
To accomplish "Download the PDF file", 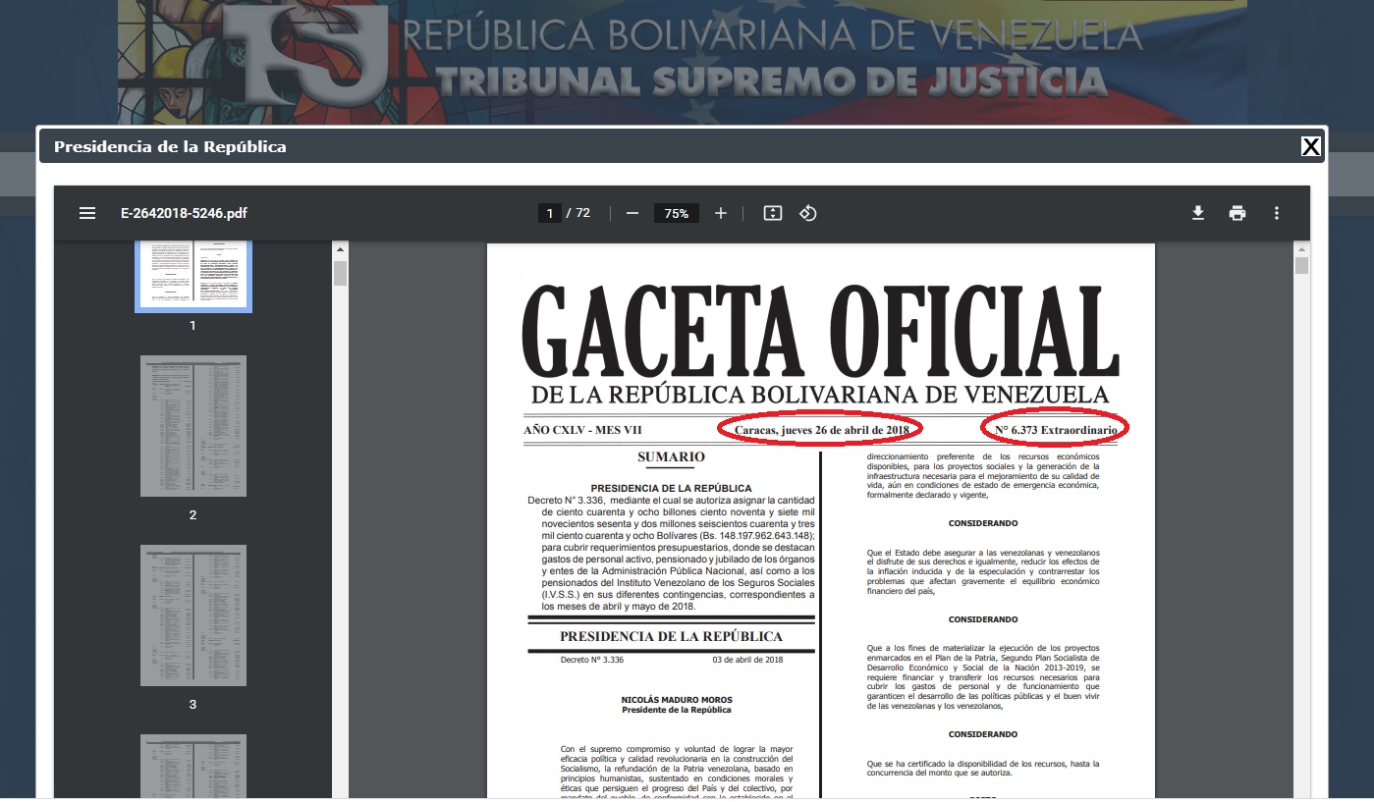I will (x=1198, y=213).
